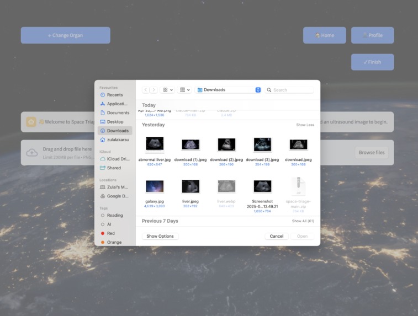Open the Google Drive location
Screen dimensions: 418x316
[x=115, y=196]
